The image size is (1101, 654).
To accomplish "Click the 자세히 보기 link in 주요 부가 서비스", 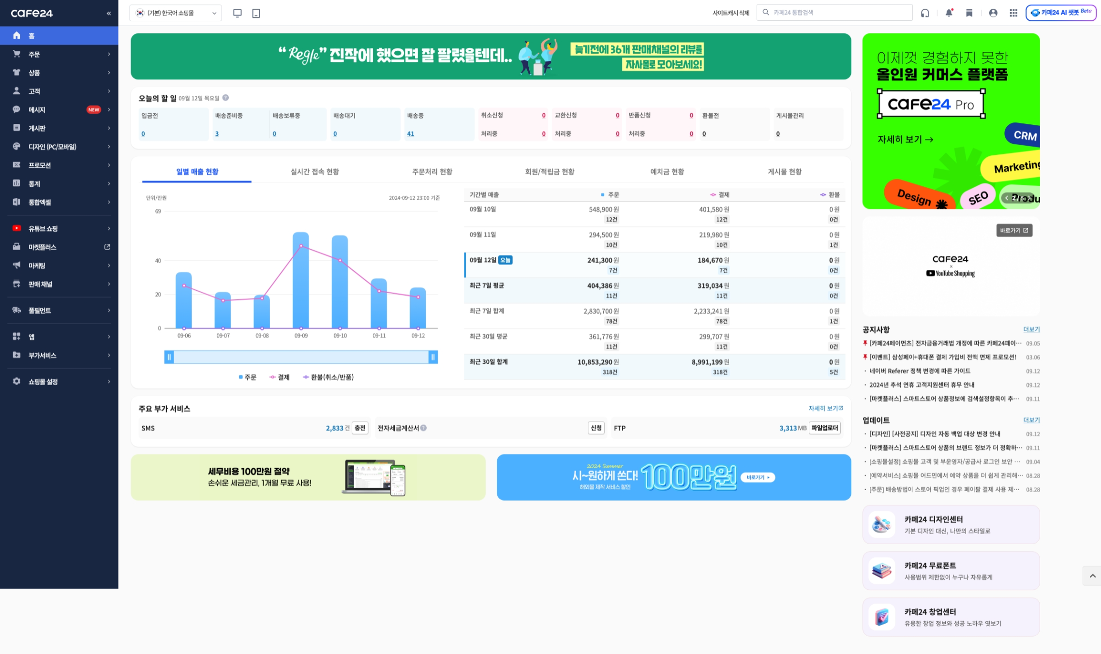I will click(826, 408).
